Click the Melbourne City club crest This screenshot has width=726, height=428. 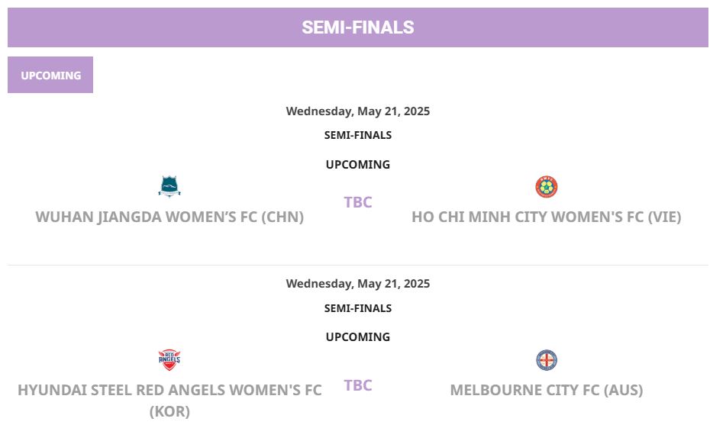click(547, 360)
